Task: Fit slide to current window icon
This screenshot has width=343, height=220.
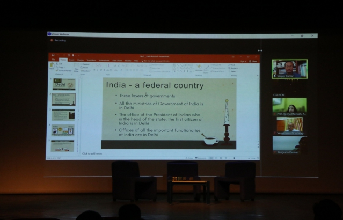Action: pos(258,158)
